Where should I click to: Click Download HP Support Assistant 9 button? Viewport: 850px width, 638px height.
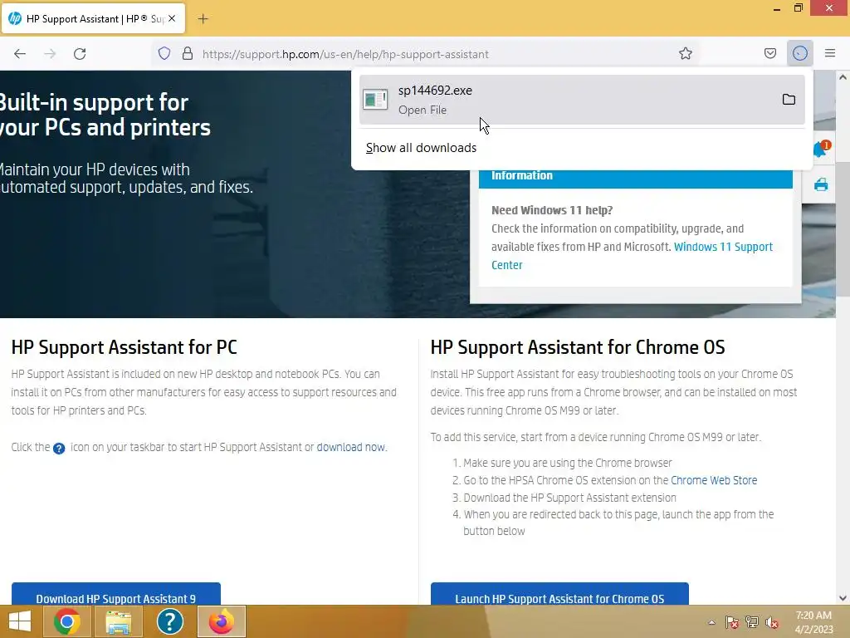[x=116, y=595]
